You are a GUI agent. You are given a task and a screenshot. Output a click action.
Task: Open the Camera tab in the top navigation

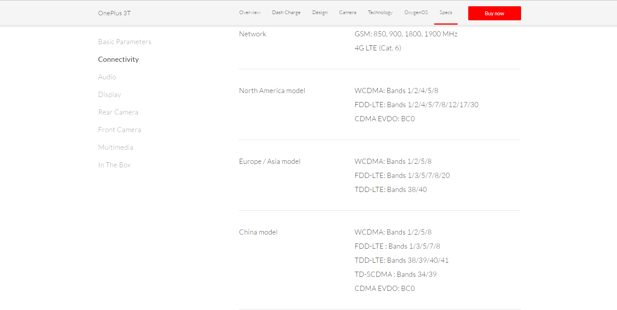348,13
